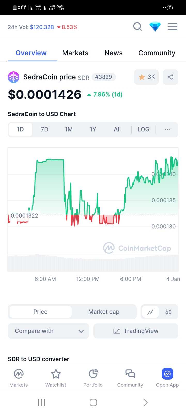
Task: Switch to the candlestick chart icon
Action: [168, 312]
